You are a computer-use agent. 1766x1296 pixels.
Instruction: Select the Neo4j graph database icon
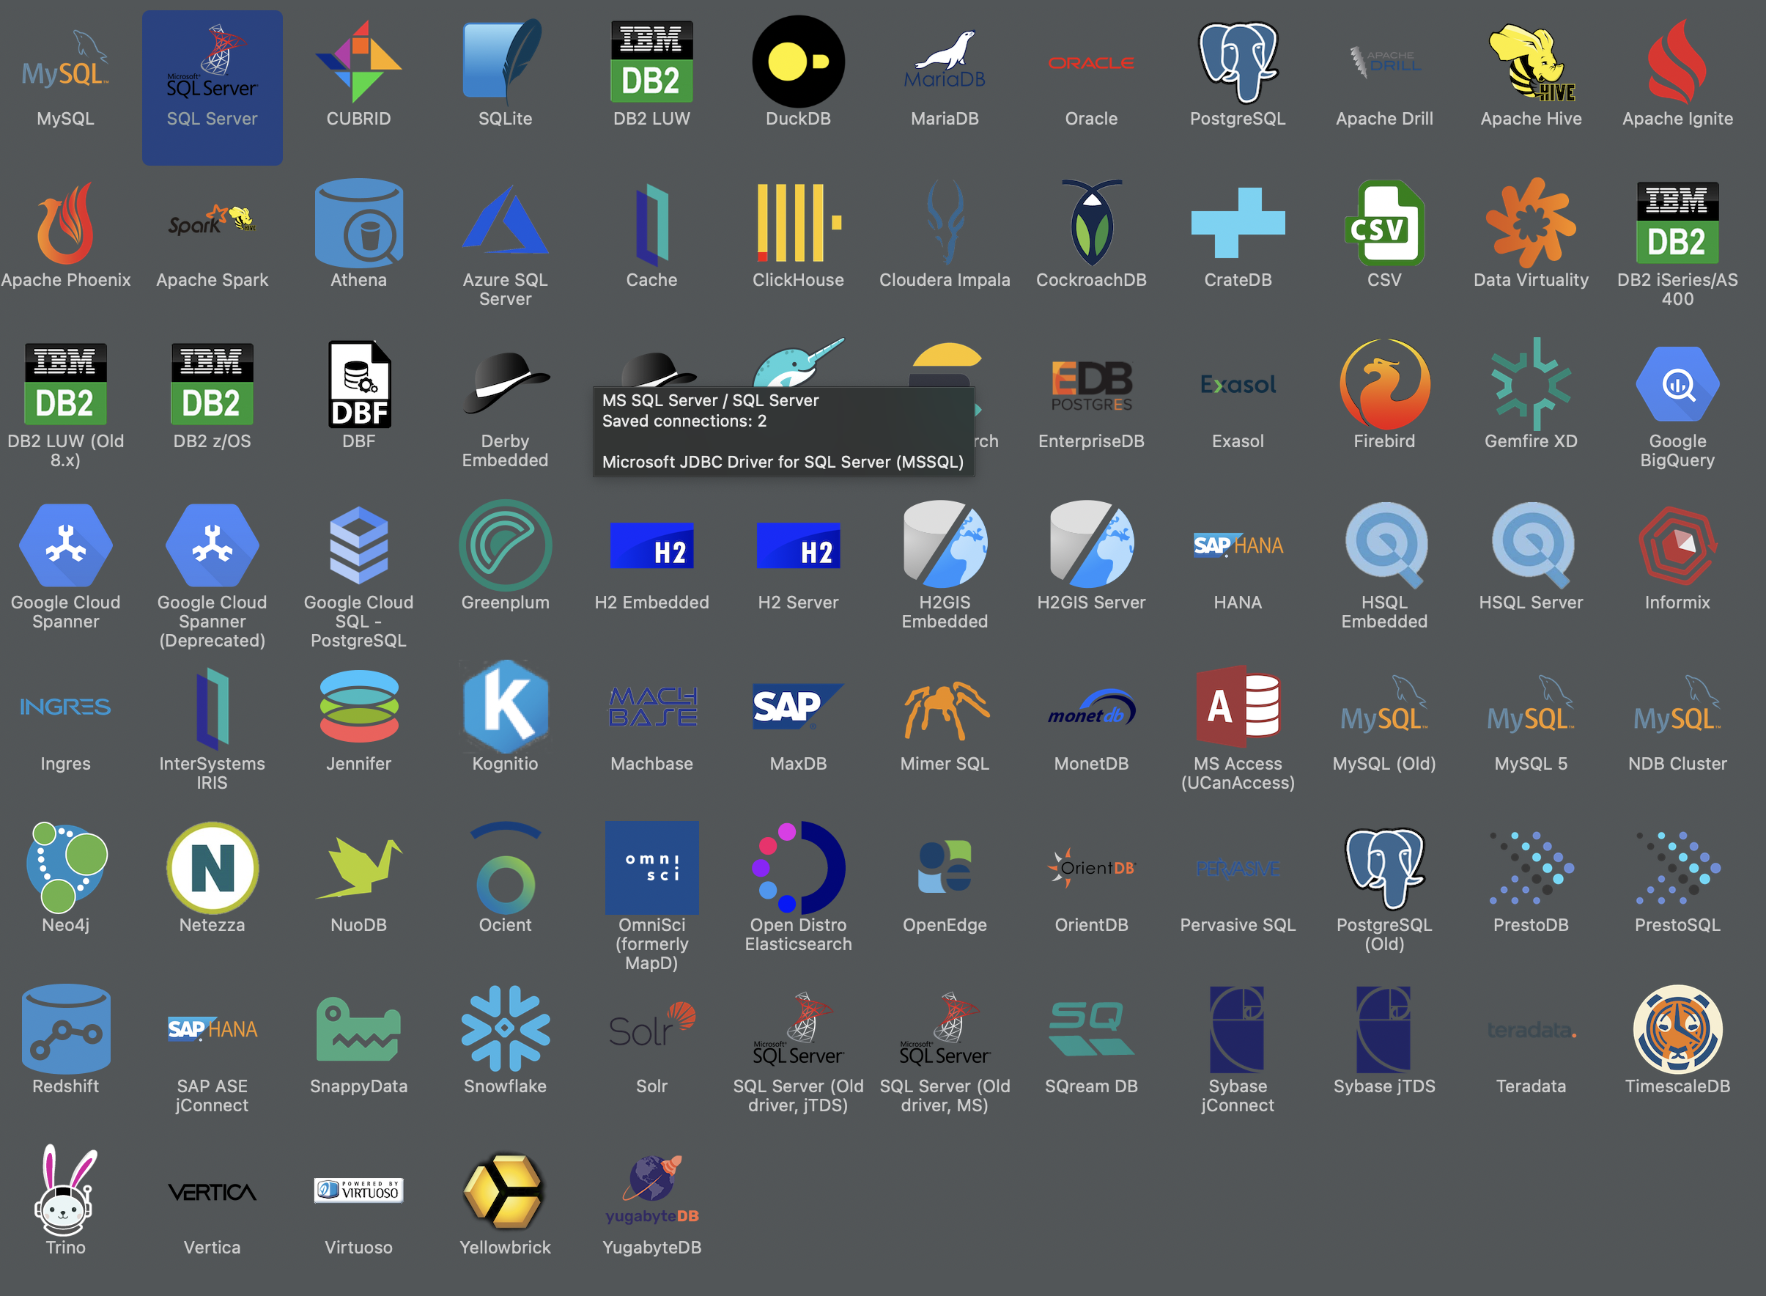pyautogui.click(x=65, y=867)
